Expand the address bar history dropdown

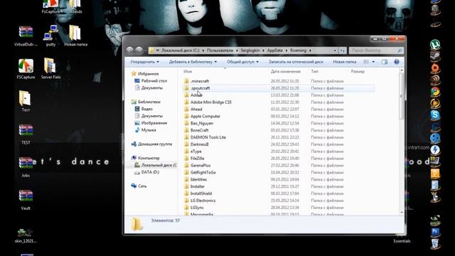pos(335,50)
